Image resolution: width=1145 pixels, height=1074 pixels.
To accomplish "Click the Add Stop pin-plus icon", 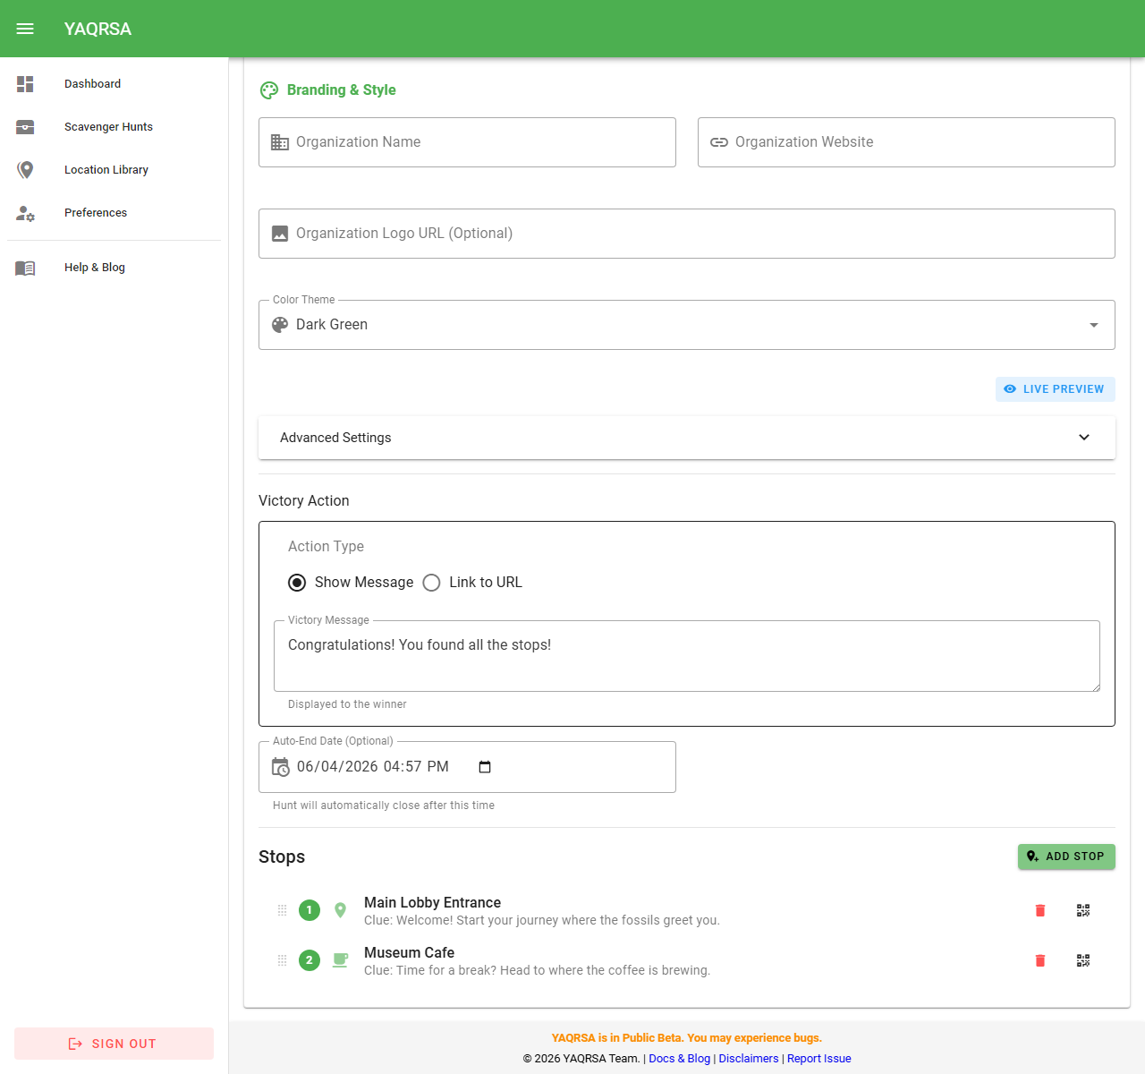I will [1032, 857].
